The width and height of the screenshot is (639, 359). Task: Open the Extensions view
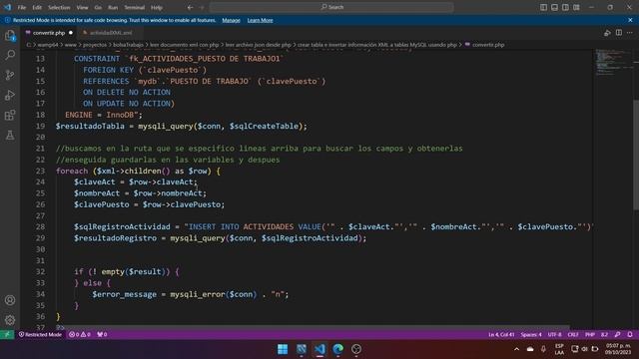10,116
